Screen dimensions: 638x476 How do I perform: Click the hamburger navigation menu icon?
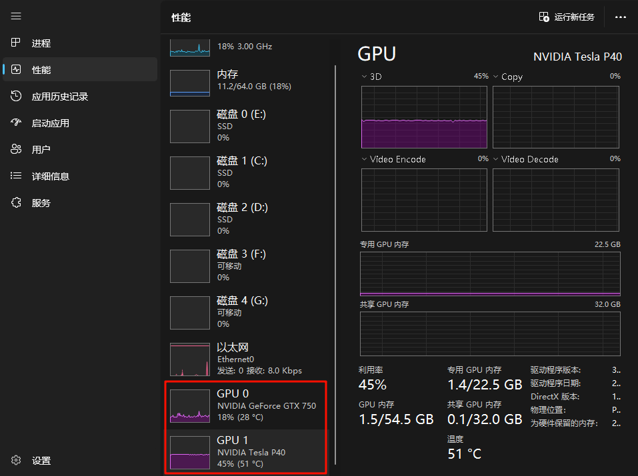click(x=16, y=16)
